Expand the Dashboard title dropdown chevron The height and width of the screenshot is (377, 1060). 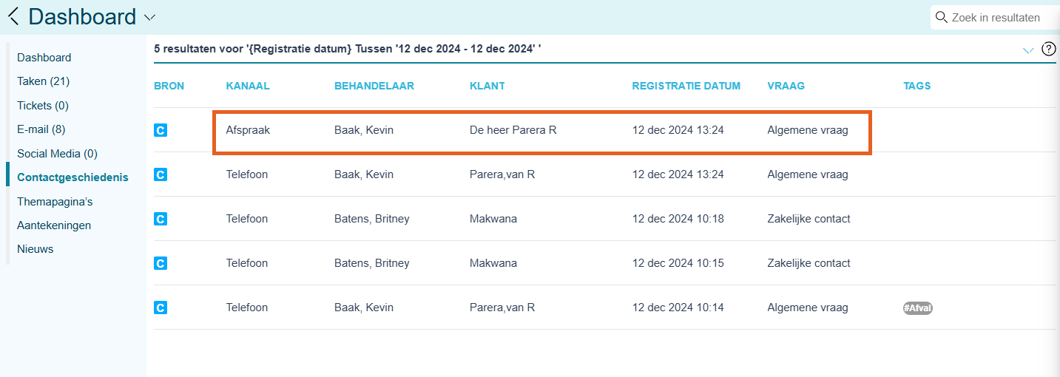point(149,17)
